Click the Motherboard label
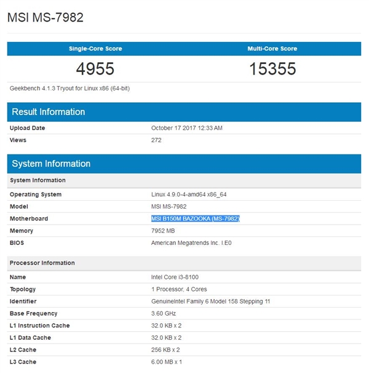The image size is (369, 373). coord(29,219)
